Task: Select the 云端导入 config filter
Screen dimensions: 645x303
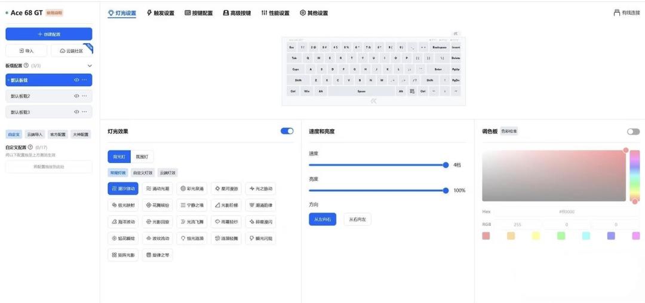Action: click(35, 134)
